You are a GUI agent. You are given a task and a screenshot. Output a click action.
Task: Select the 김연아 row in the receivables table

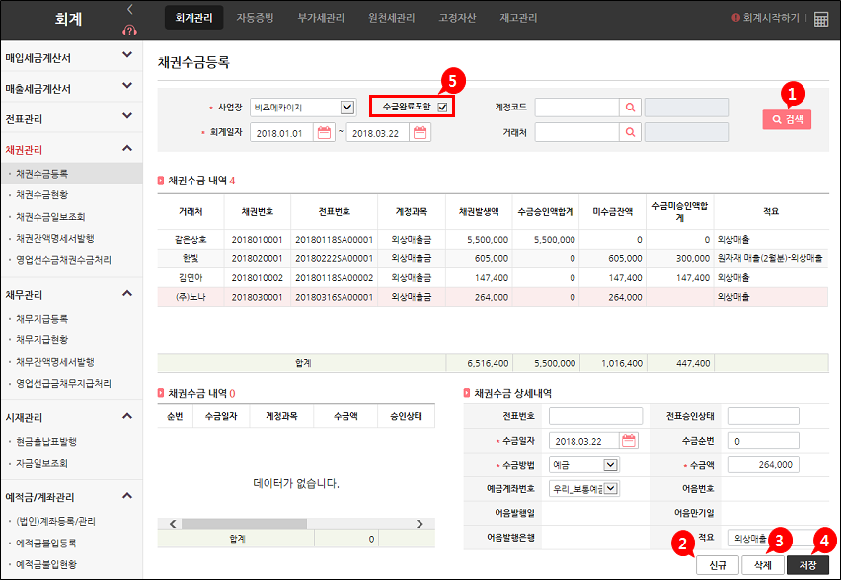[x=493, y=278]
